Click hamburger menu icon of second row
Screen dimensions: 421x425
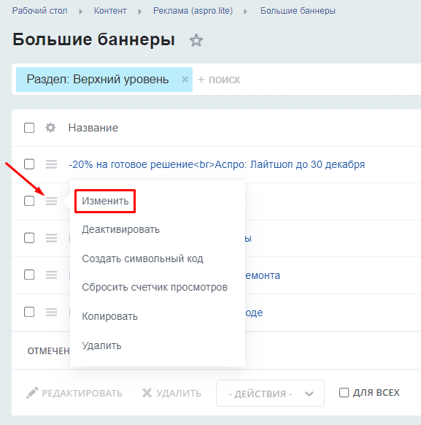[51, 201]
